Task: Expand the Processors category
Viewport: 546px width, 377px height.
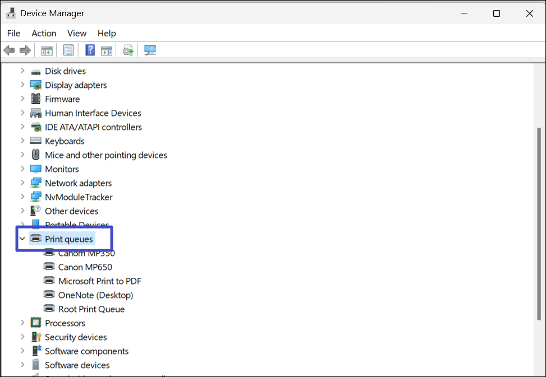Action: click(x=22, y=323)
